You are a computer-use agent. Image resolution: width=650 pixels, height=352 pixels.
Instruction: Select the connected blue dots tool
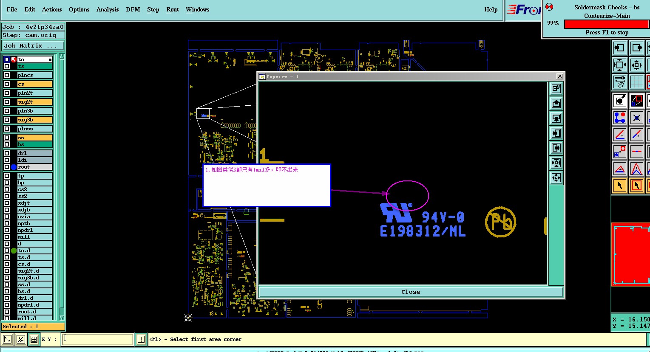619,118
